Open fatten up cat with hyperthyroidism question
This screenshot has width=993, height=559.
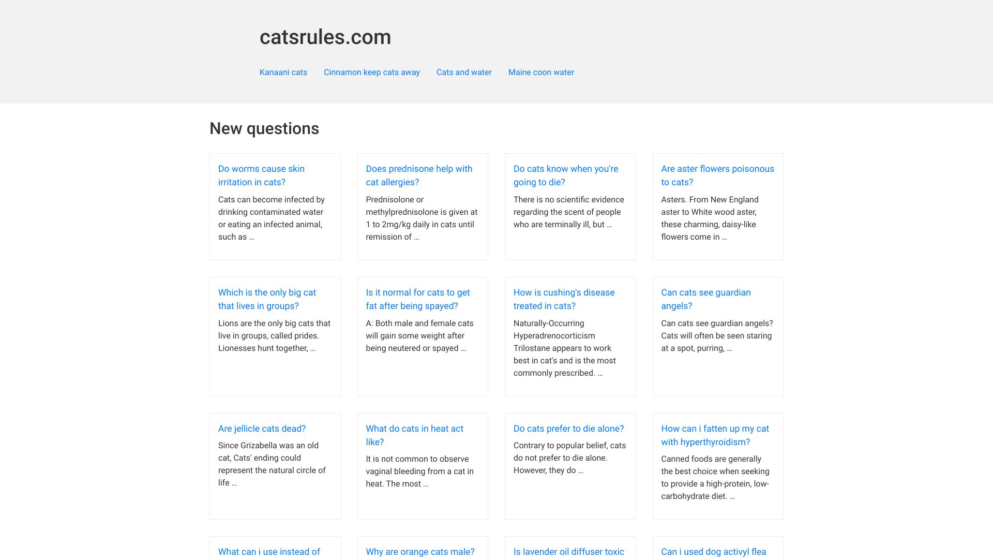(715, 435)
